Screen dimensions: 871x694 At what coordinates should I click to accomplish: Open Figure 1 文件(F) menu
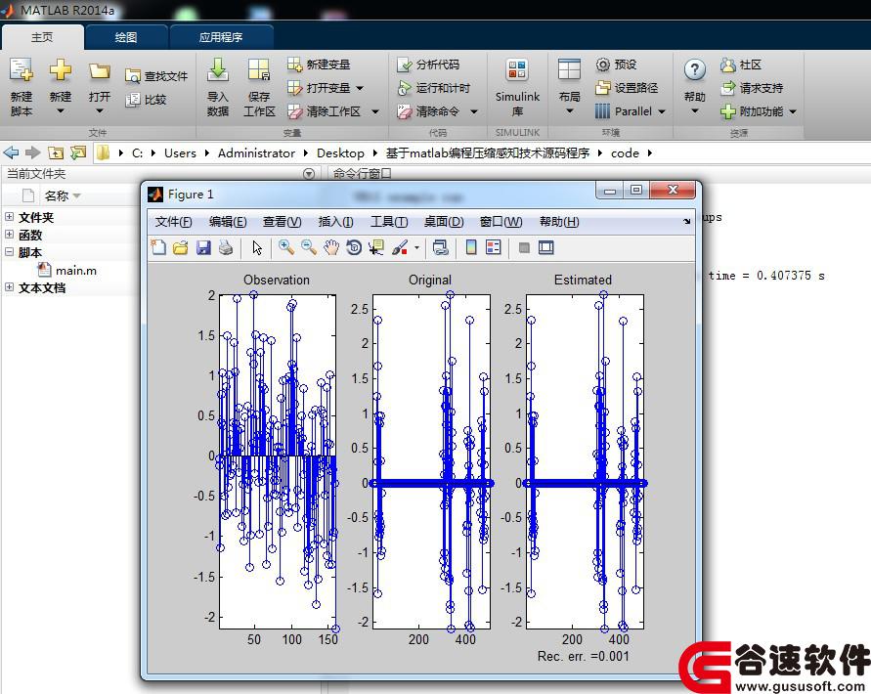click(x=173, y=222)
